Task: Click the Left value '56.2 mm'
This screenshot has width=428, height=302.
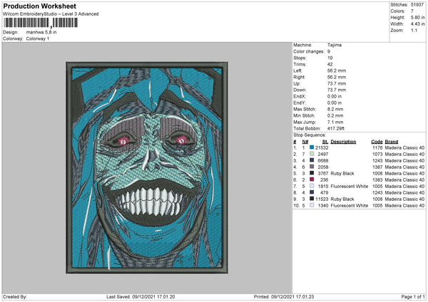Action: (x=337, y=71)
